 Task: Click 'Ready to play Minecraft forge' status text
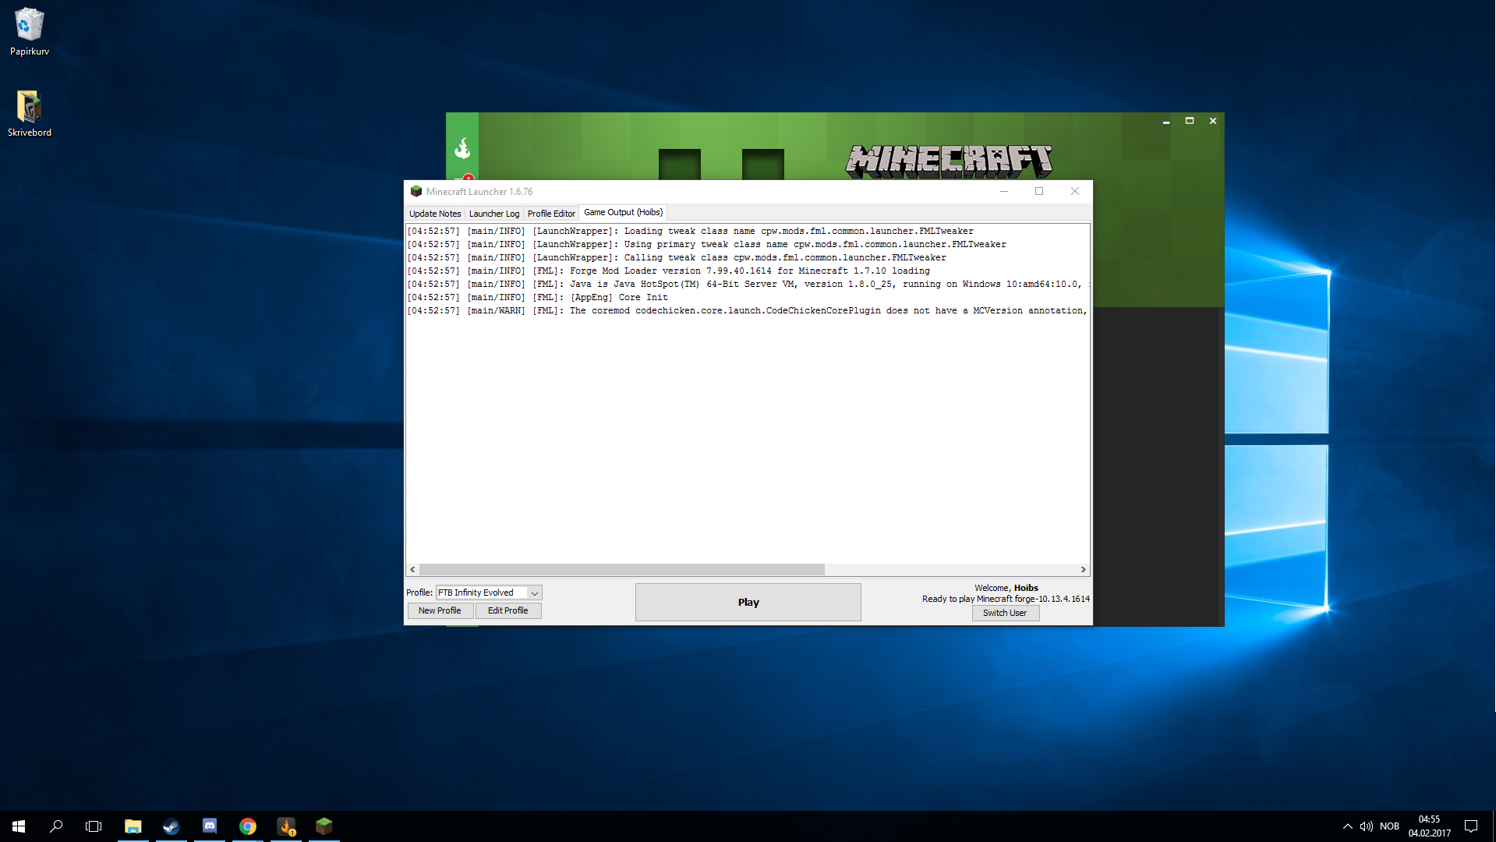click(x=1006, y=599)
